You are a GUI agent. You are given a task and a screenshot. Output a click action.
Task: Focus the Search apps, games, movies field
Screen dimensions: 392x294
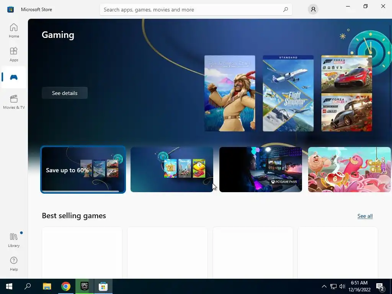pos(196,10)
